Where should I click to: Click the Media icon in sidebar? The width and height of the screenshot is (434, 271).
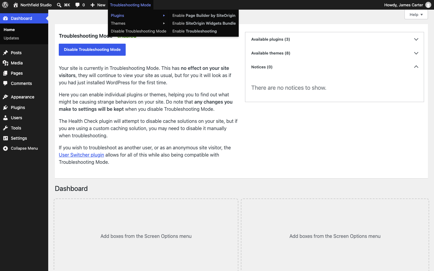pyautogui.click(x=5, y=63)
